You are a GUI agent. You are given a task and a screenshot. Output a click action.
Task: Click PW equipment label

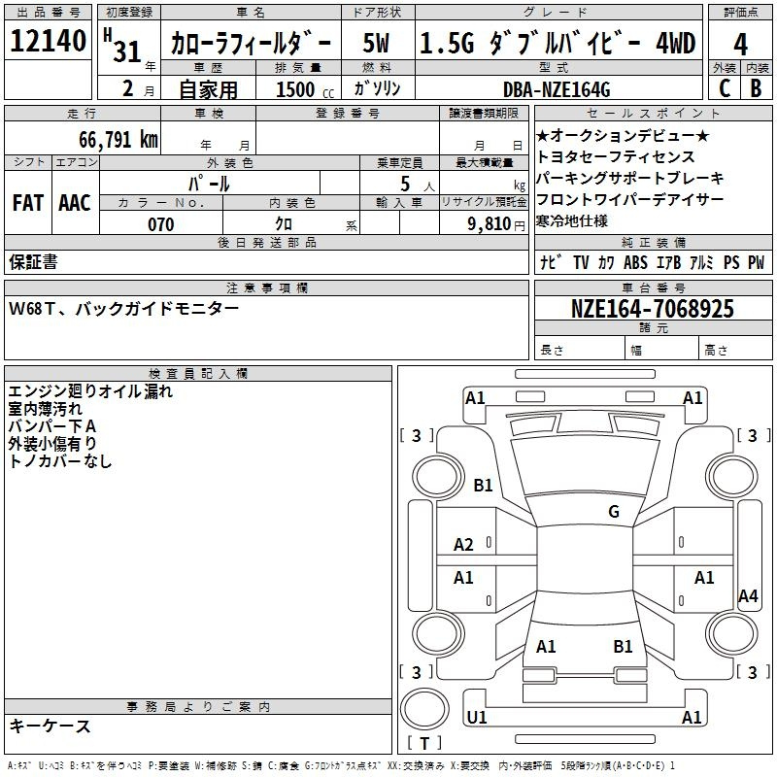[x=756, y=262]
